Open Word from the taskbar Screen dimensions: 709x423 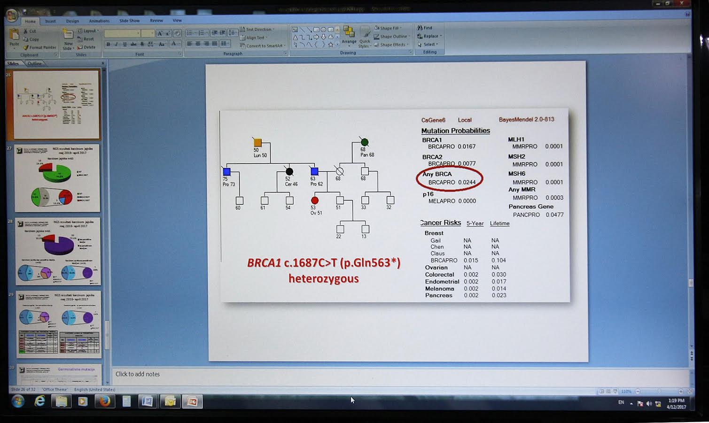(x=147, y=401)
